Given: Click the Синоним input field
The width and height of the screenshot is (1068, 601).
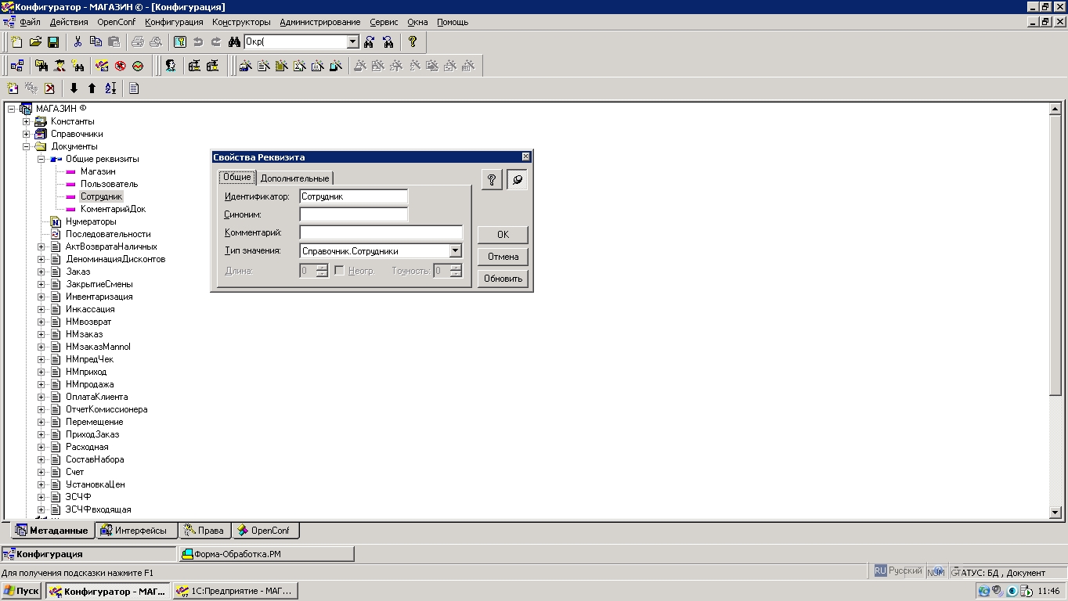Looking at the screenshot, I should pos(353,214).
